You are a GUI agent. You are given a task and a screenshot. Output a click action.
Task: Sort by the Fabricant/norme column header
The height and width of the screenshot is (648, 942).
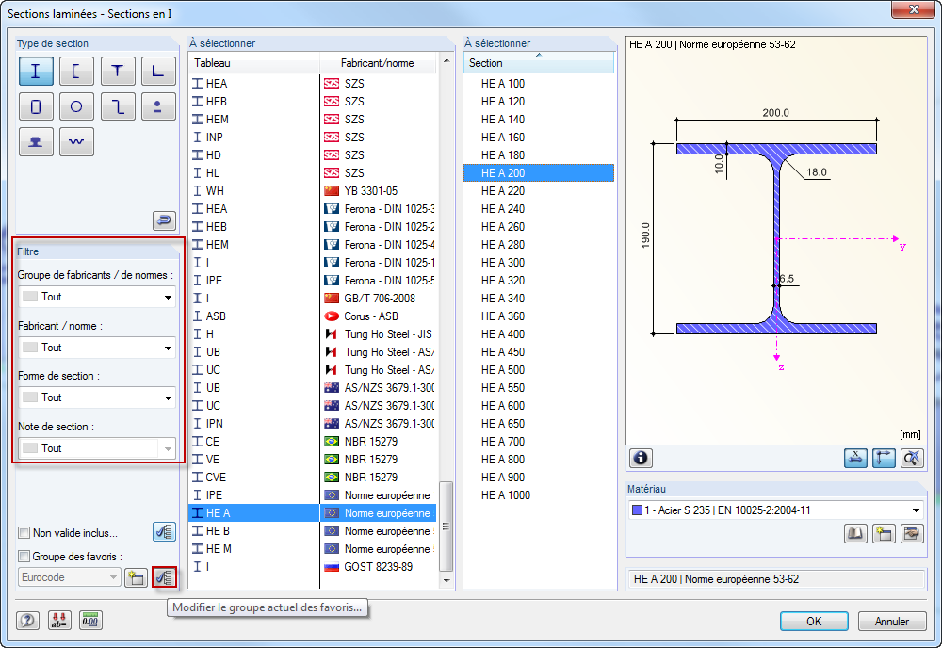(378, 63)
